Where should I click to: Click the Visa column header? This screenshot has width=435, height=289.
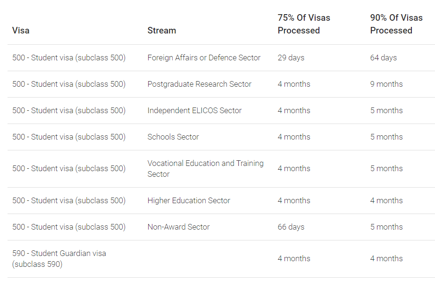[21, 30]
